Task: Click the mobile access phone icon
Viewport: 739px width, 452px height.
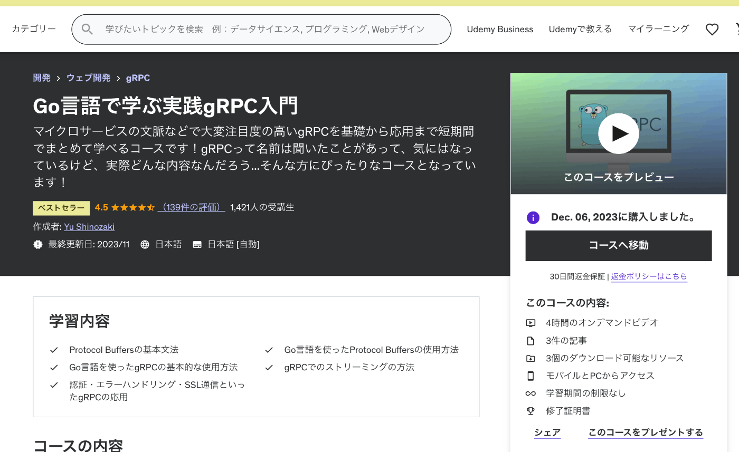Action: 530,376
